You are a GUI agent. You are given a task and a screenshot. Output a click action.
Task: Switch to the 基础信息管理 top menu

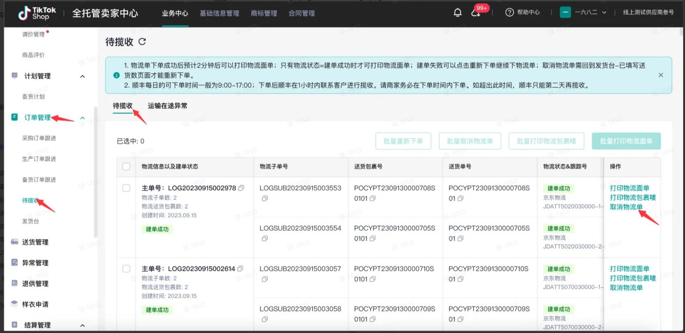[220, 13]
